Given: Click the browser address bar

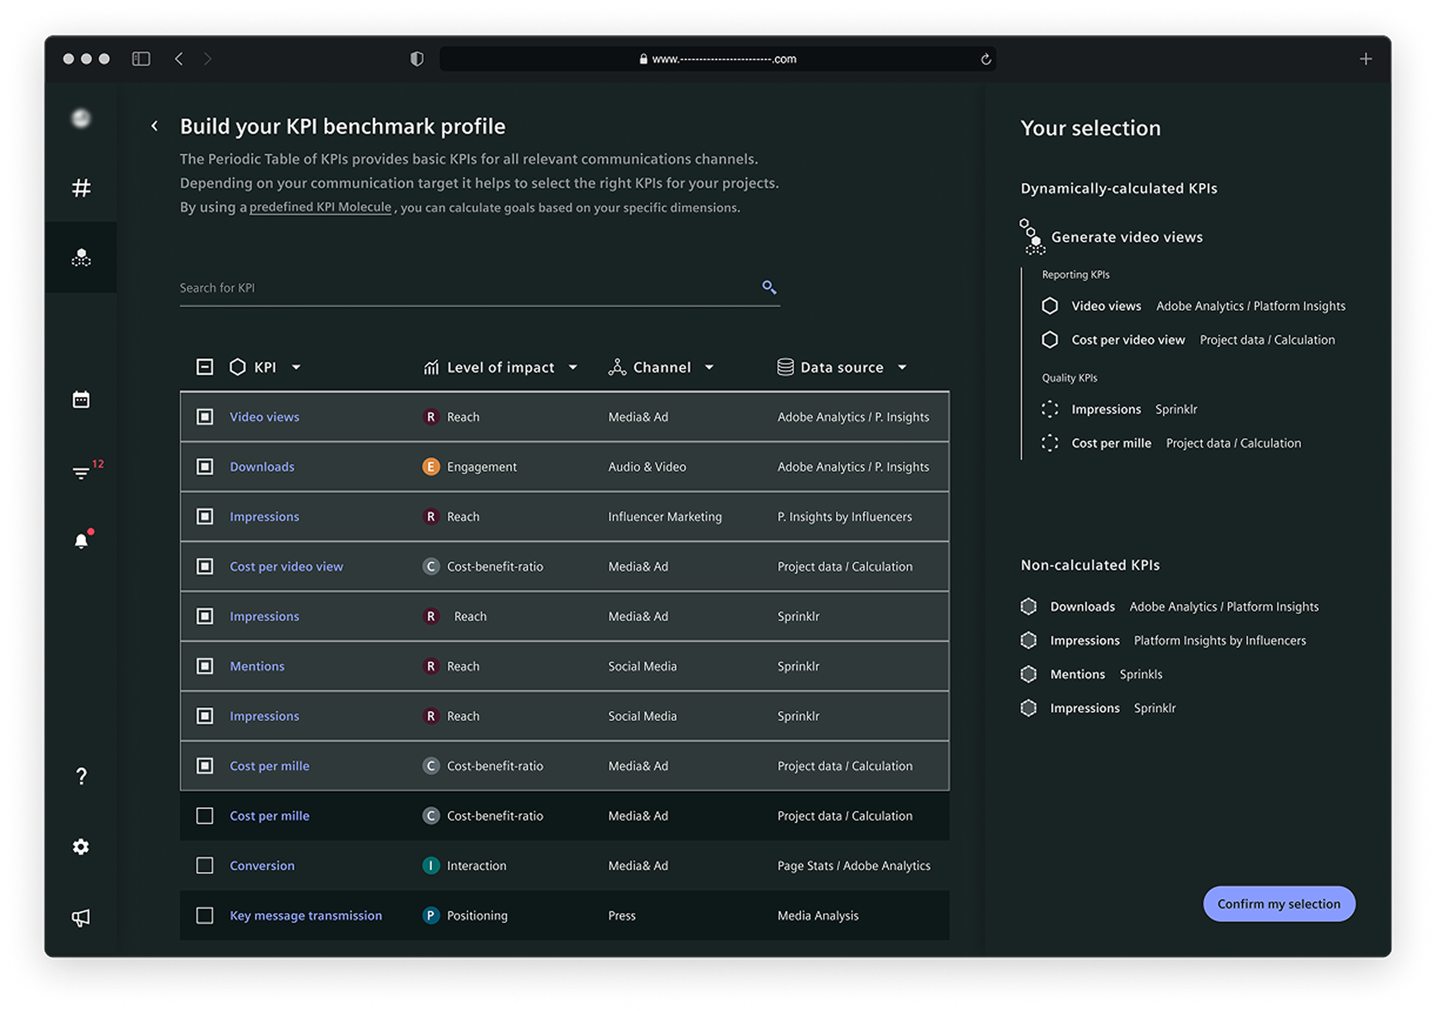Looking at the screenshot, I should [x=717, y=59].
